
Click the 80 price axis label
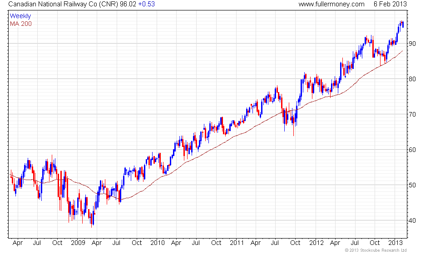click(x=412, y=79)
